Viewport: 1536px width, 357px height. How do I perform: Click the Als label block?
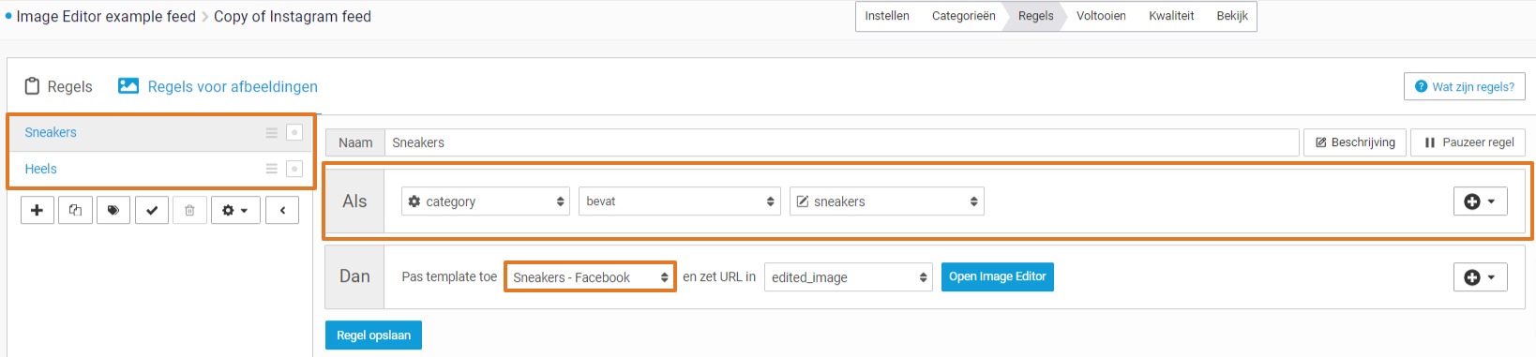click(x=354, y=201)
